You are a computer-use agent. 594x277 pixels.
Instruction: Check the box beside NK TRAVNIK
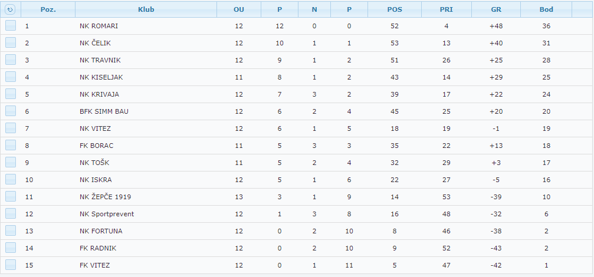[11, 60]
